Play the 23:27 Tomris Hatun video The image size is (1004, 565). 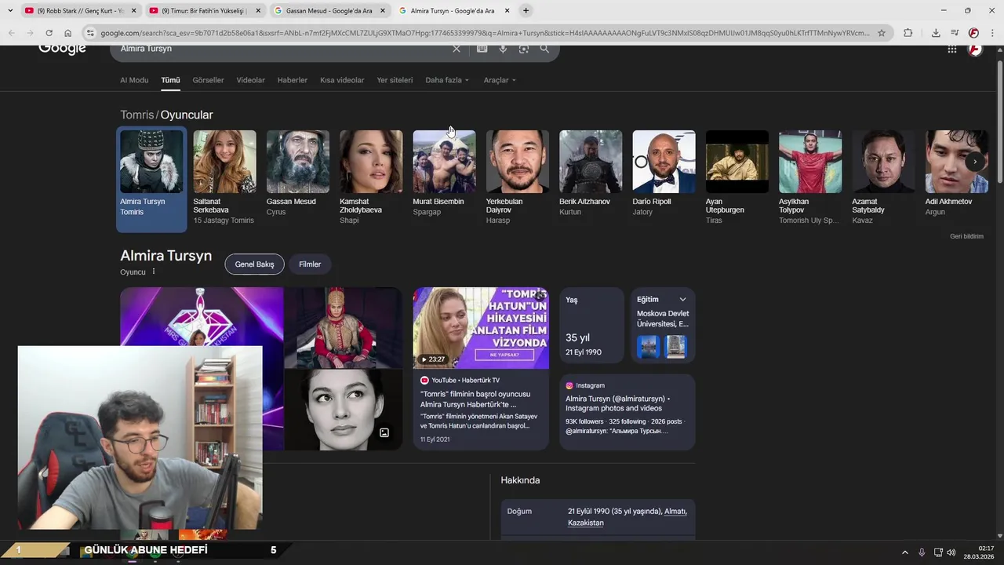point(481,327)
